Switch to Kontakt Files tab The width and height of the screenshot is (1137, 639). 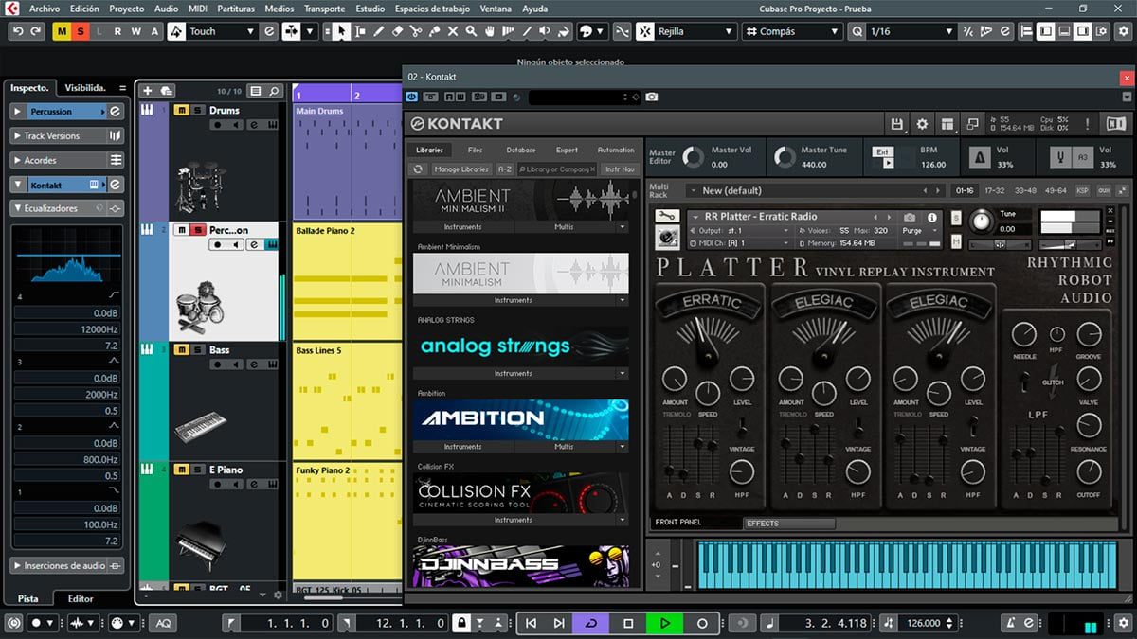(475, 150)
